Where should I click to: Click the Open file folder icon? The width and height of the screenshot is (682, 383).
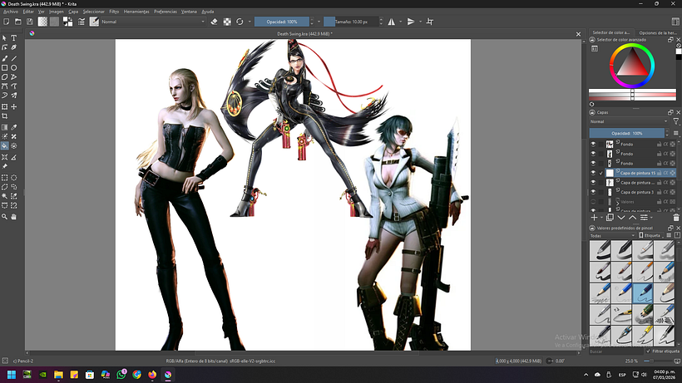(x=17, y=22)
